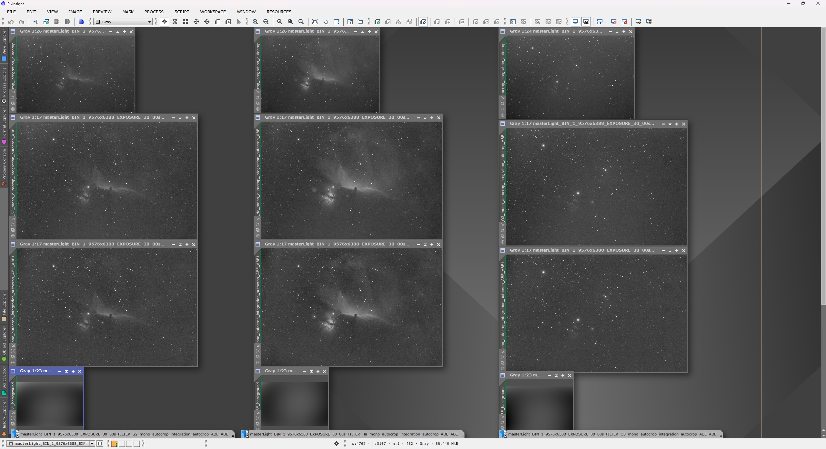The height and width of the screenshot is (449, 826).
Task: Shade the S2_mono_autocrop_ABE image window
Action: click(180, 118)
